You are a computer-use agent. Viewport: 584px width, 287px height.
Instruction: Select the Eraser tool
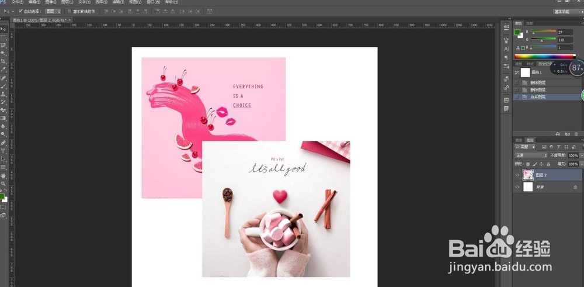(3, 110)
